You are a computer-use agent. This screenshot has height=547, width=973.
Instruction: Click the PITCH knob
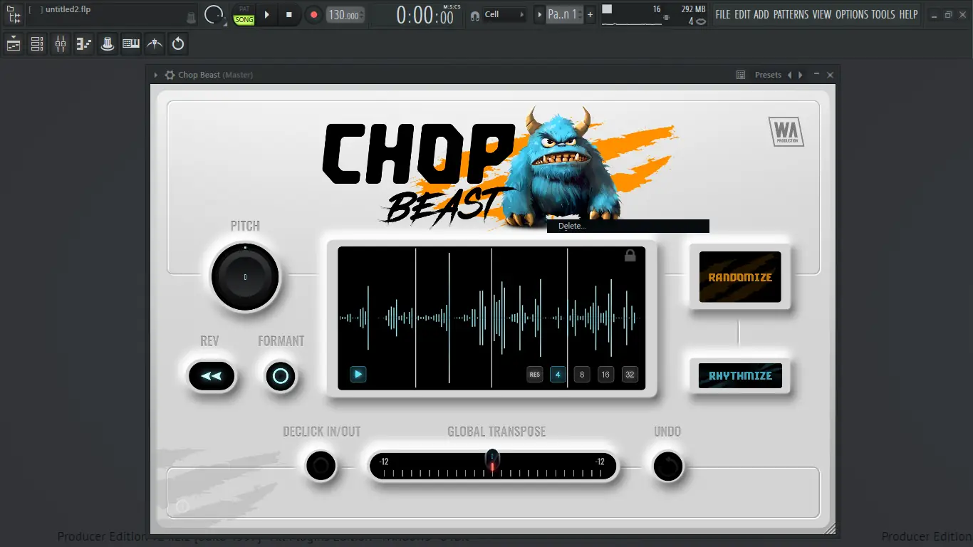coord(245,277)
